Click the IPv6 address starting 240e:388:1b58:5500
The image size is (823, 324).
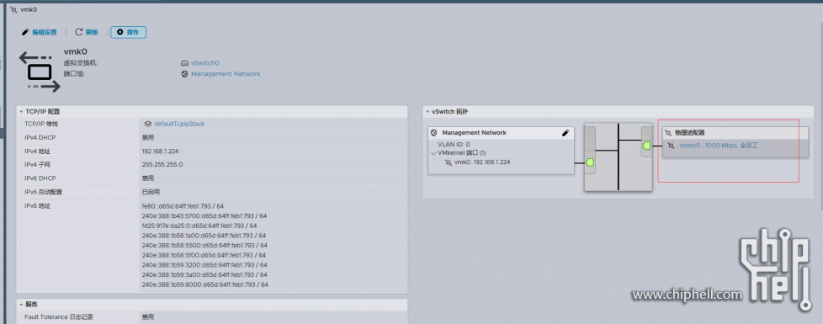(204, 245)
